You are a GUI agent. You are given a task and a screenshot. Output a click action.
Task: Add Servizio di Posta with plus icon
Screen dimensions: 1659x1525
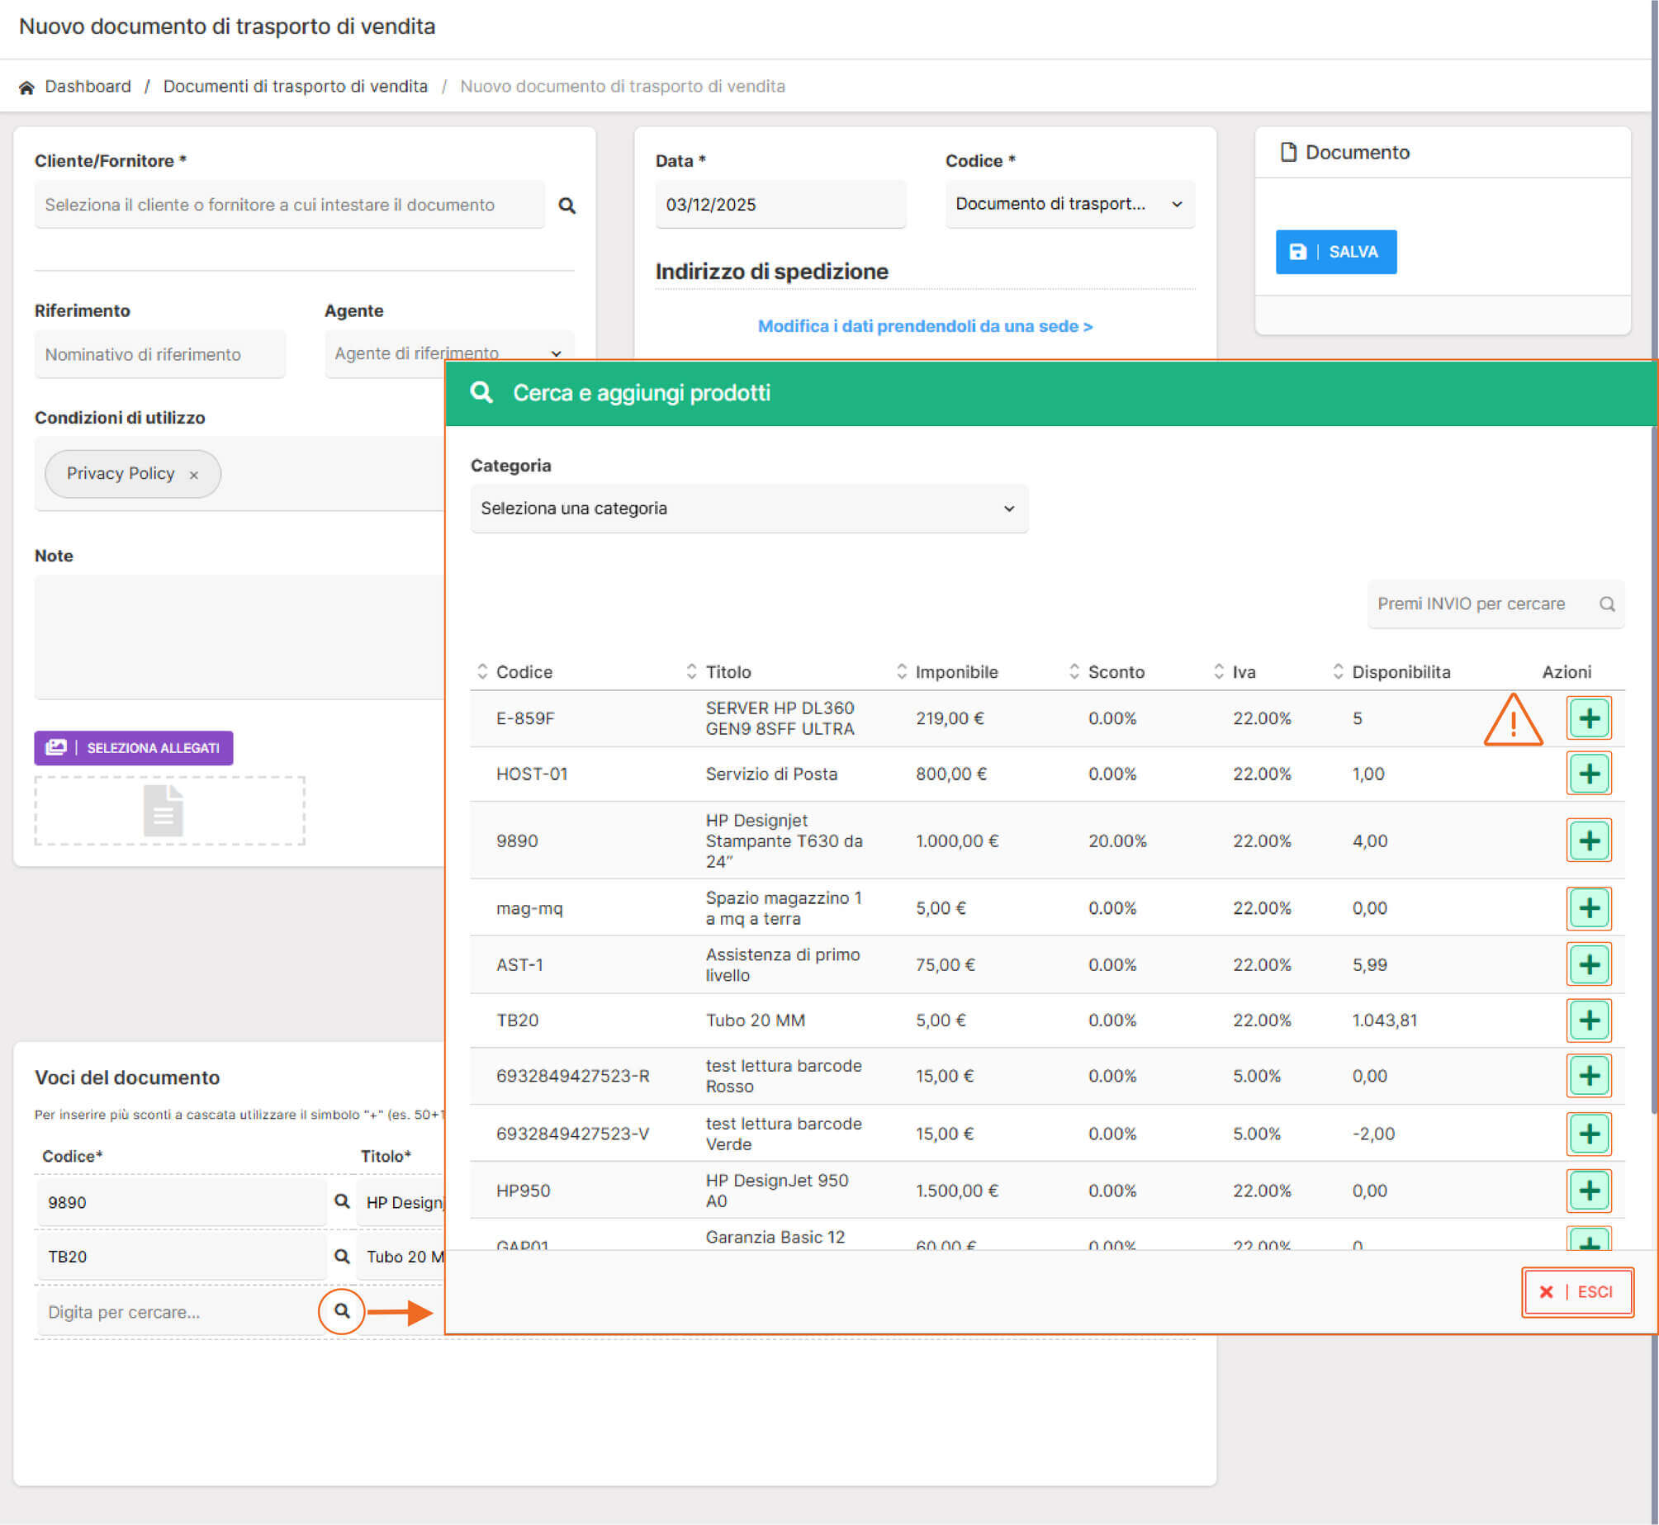pos(1588,774)
